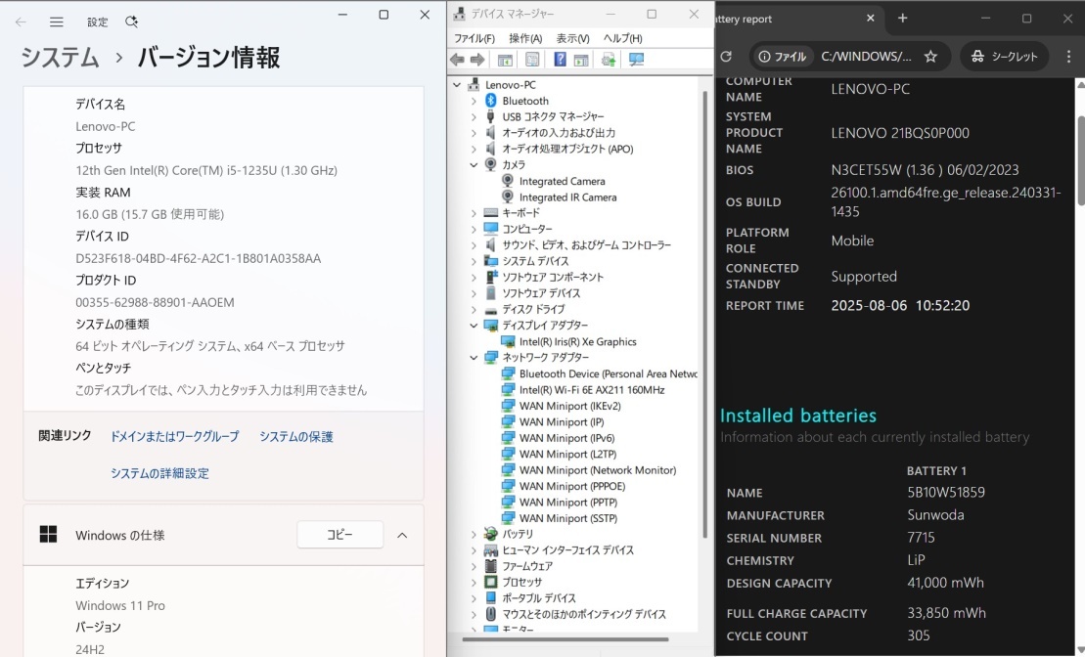Click battery name 5B10W51859
This screenshot has width=1085, height=657.
coord(946,493)
